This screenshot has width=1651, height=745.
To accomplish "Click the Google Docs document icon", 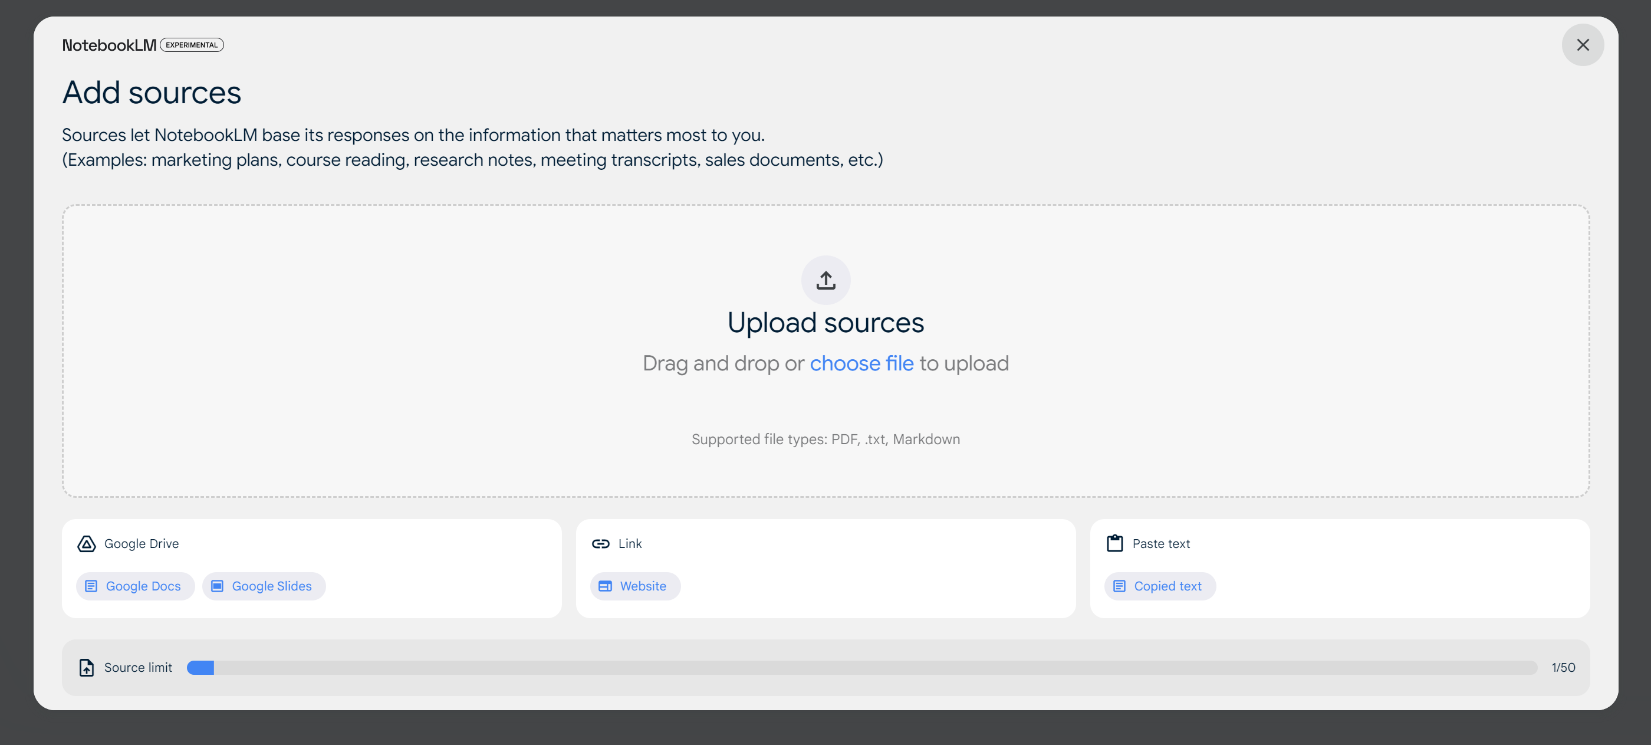I will (91, 585).
